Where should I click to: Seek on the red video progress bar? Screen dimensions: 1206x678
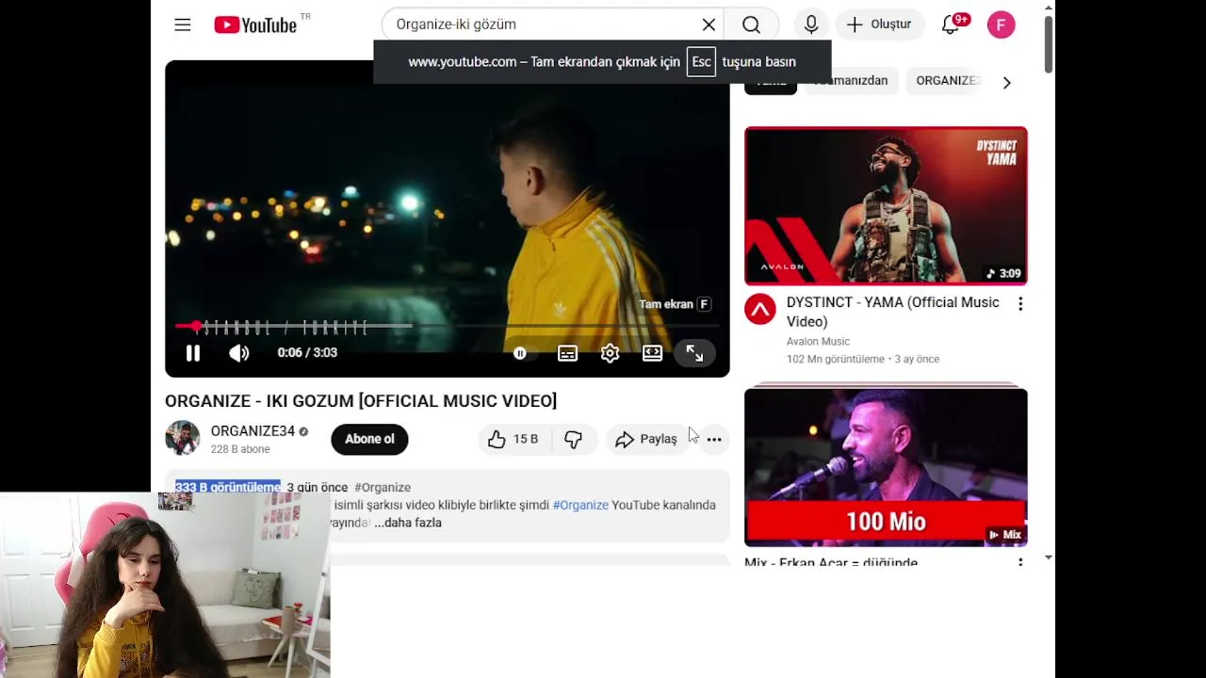tap(448, 327)
